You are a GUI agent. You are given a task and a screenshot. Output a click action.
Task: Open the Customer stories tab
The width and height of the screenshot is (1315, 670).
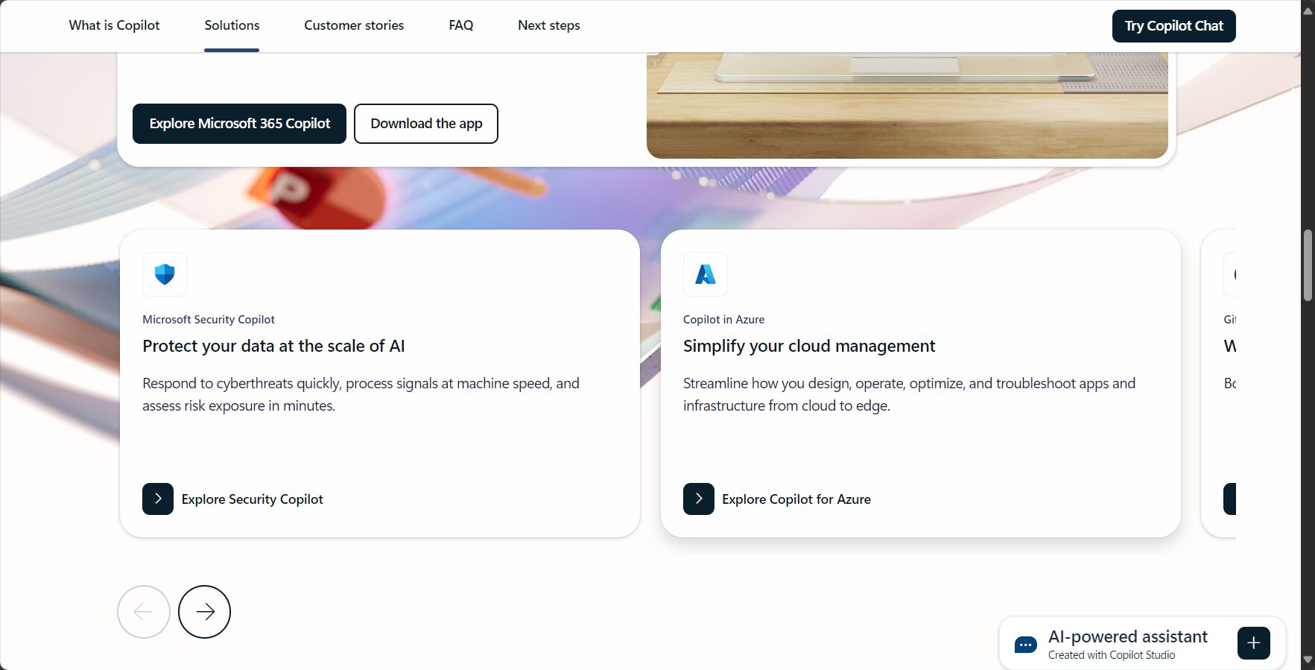coord(354,25)
